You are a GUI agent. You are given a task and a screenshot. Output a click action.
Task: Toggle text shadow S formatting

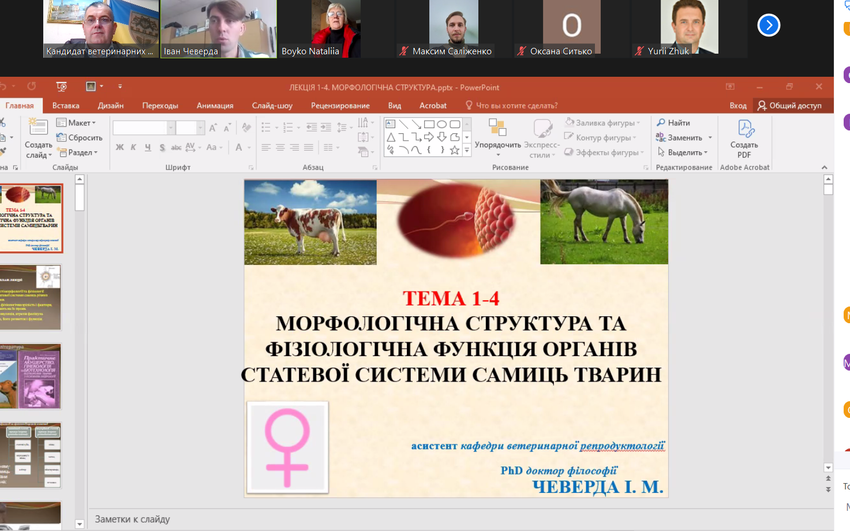point(162,147)
